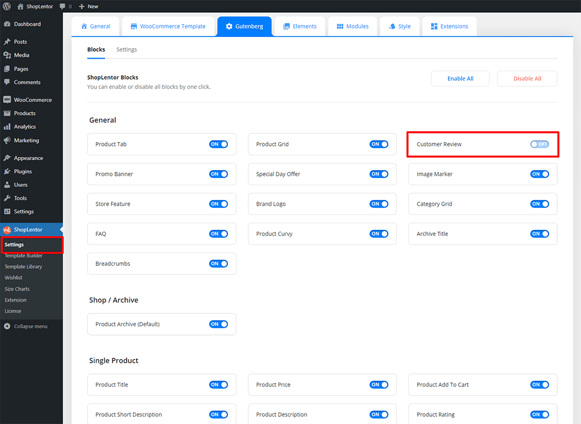Click the Media library icon

tap(7, 55)
